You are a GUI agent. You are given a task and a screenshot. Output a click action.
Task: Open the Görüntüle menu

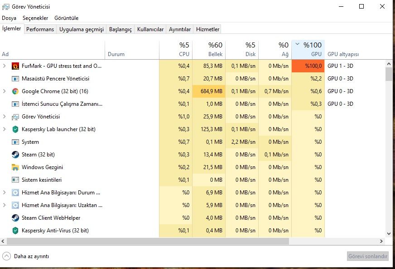(66, 18)
